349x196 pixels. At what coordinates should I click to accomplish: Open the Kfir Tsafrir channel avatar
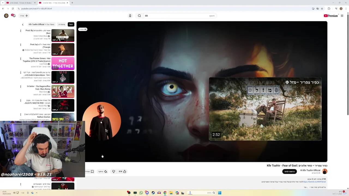[324, 171]
